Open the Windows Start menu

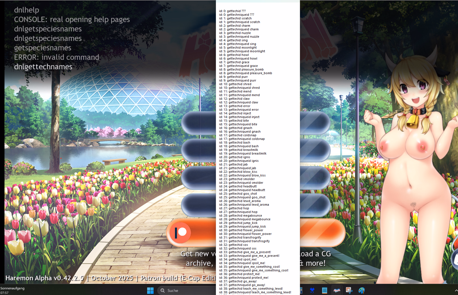(151, 291)
